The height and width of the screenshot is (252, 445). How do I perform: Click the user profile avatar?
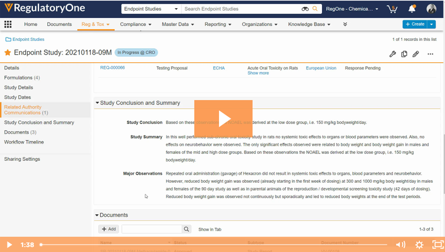431,9
